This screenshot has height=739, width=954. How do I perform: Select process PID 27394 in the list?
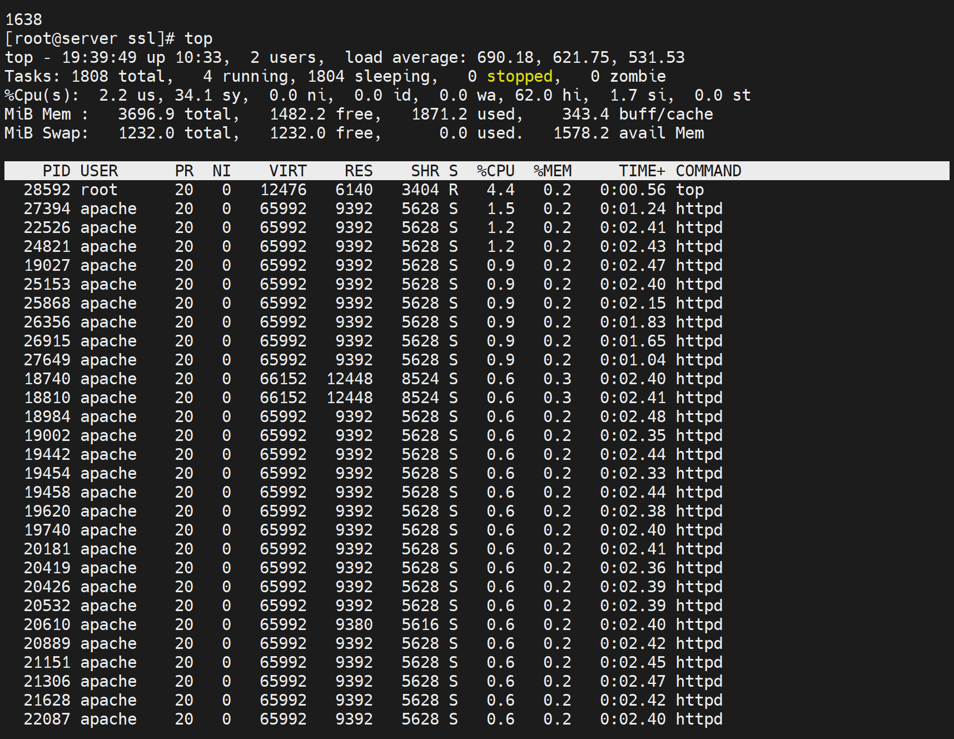(47, 209)
